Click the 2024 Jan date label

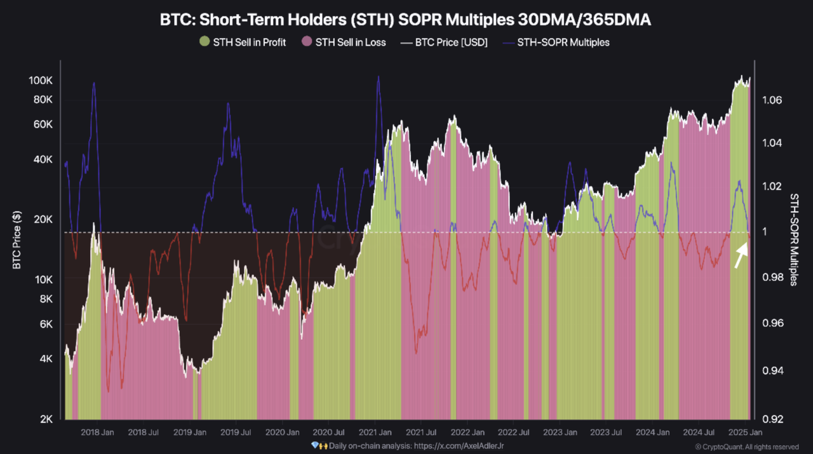[652, 432]
